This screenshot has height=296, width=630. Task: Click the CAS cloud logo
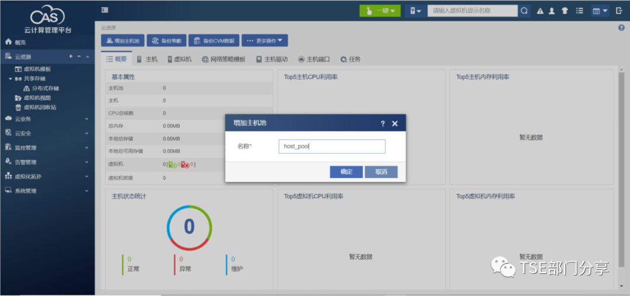(47, 15)
